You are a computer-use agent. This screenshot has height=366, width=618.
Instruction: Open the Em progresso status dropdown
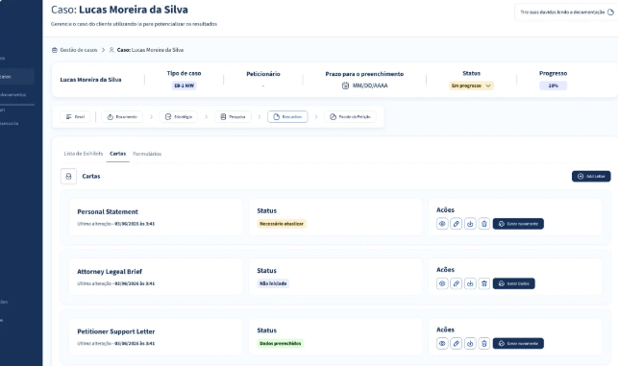pyautogui.click(x=471, y=85)
